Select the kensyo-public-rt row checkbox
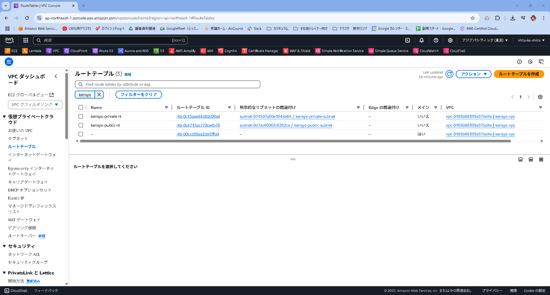The height and width of the screenshot is (295, 550). 81,125
